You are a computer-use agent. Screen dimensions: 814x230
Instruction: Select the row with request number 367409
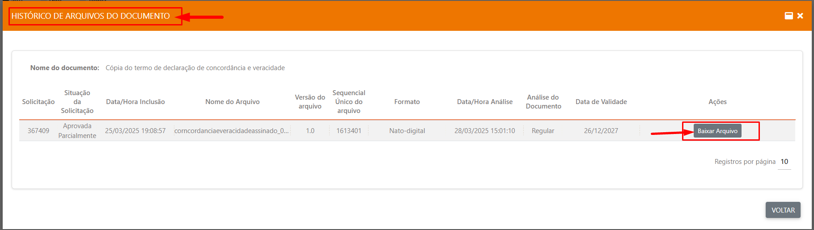click(38, 131)
